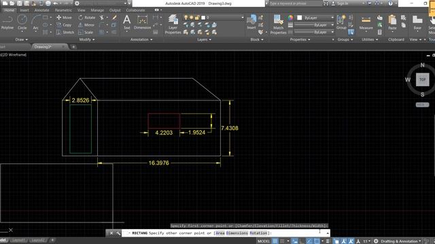Click the Save icon in quick access toolbar
The height and width of the screenshot is (244, 435).
click(x=20, y=3)
